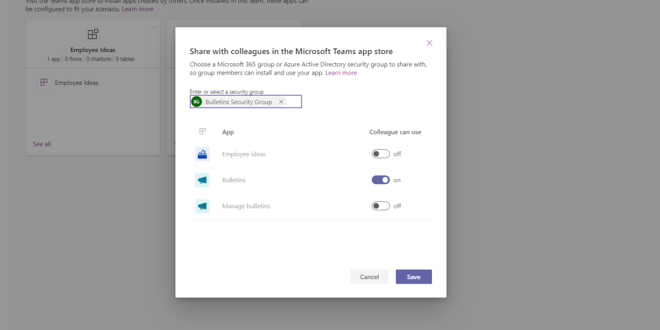This screenshot has height=330, width=660.
Task: Click Employee ideas icon in background card
Action: 44,82
